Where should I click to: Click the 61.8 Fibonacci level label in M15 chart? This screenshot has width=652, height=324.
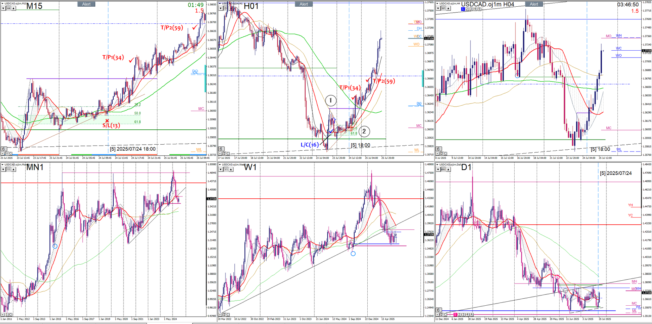point(137,122)
